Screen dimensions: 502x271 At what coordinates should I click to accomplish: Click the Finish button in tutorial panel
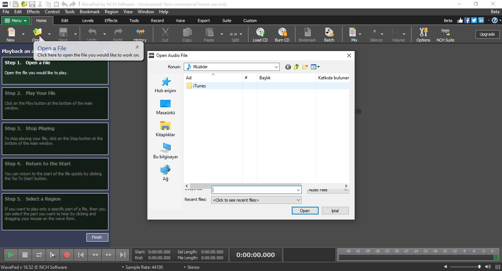pyautogui.click(x=97, y=237)
